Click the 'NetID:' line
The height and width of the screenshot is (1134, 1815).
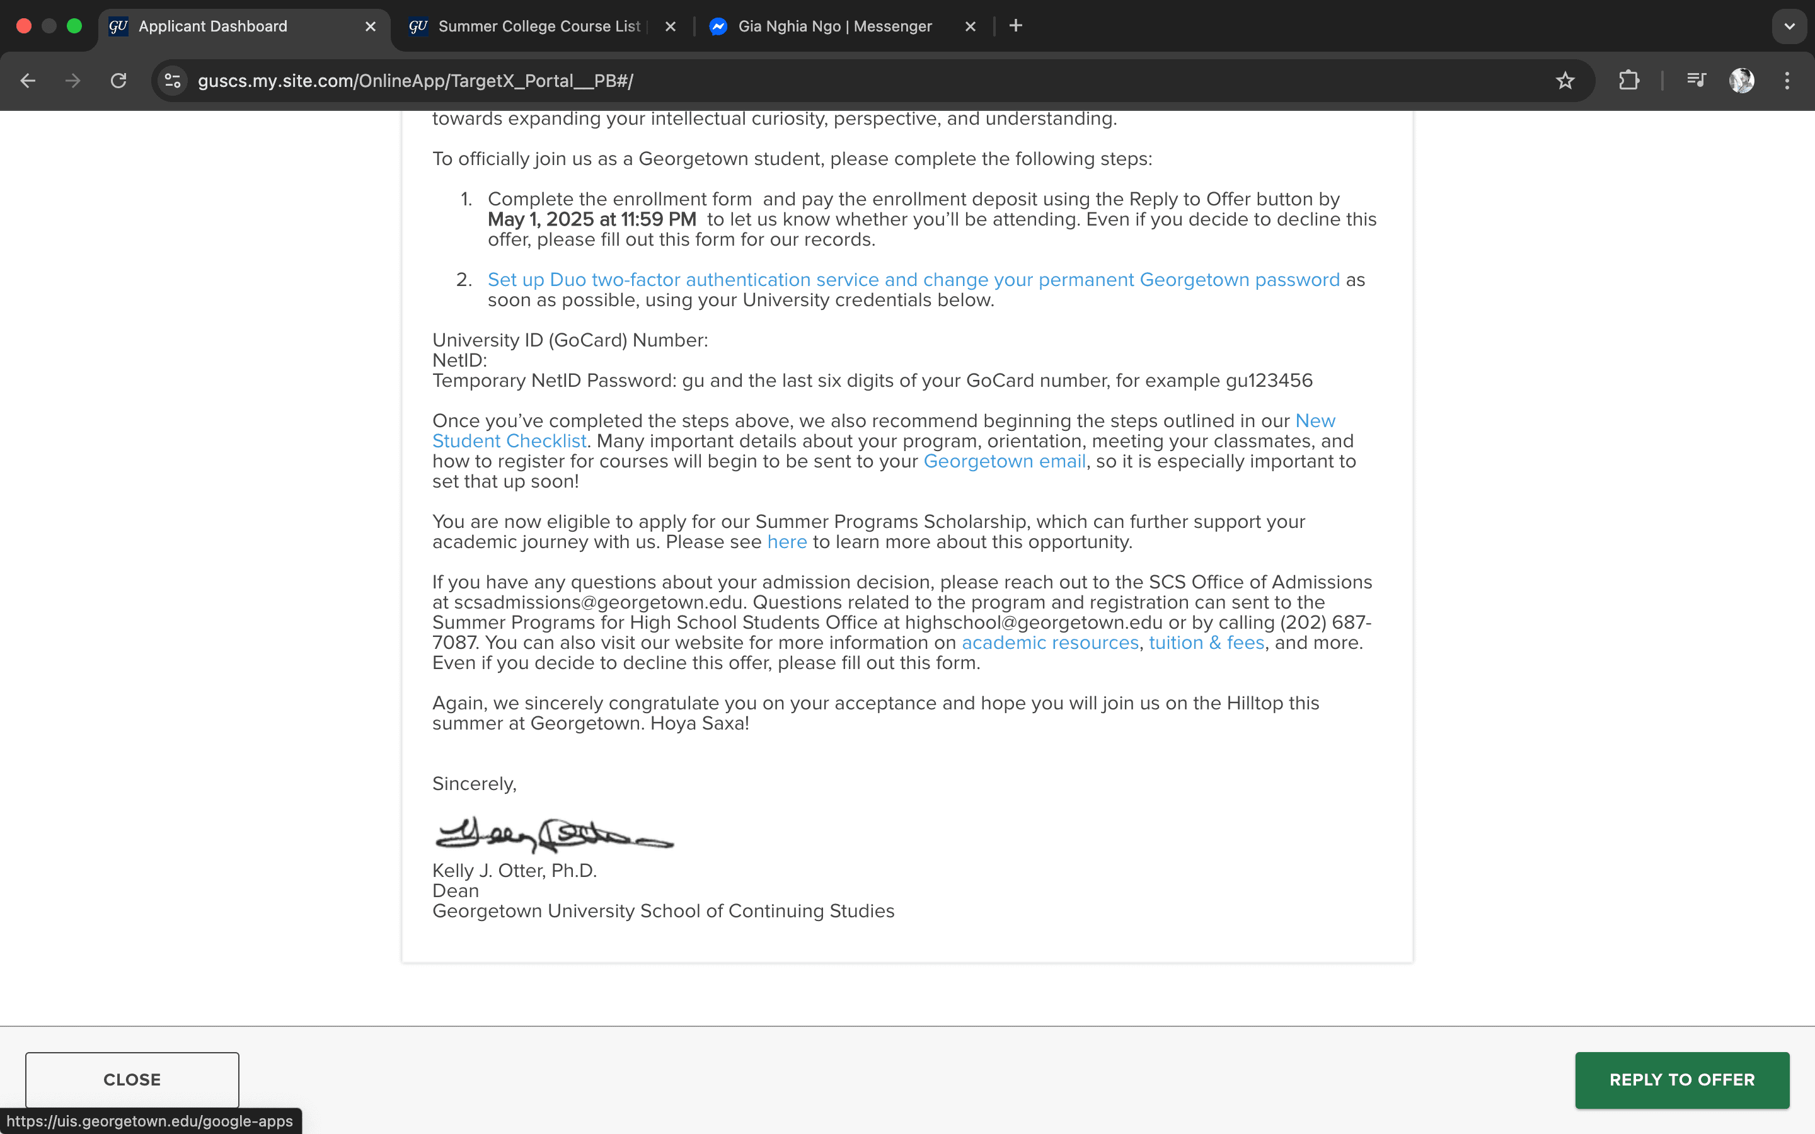[460, 361]
